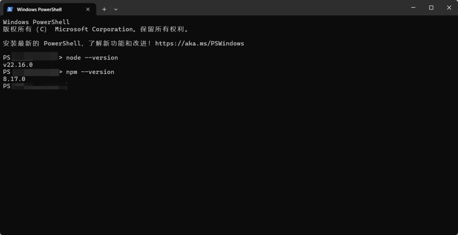The image size is (458, 235).
Task: Click the PS prompt before node command
Action: [7, 58]
